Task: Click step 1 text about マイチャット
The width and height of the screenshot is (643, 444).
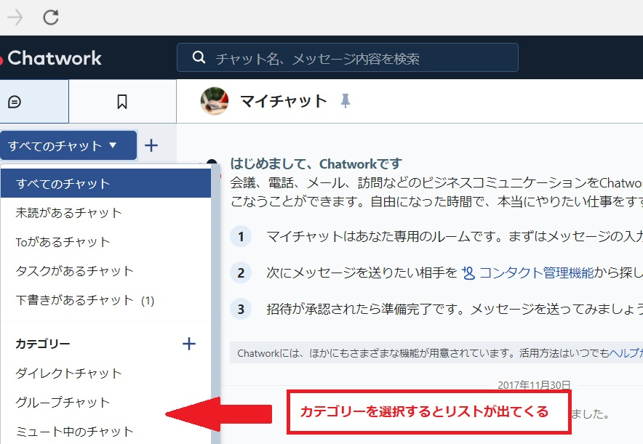Action: click(455, 236)
